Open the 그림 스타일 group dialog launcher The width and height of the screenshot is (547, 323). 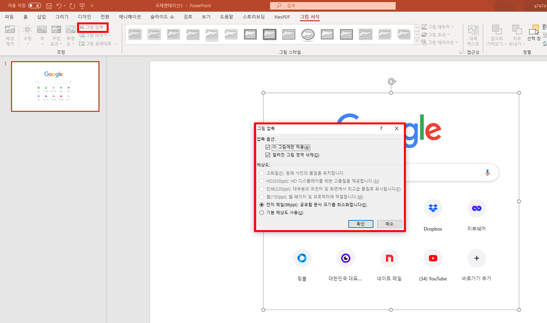point(460,52)
